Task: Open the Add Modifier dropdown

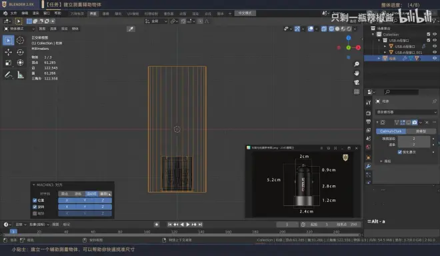Action: click(x=406, y=112)
